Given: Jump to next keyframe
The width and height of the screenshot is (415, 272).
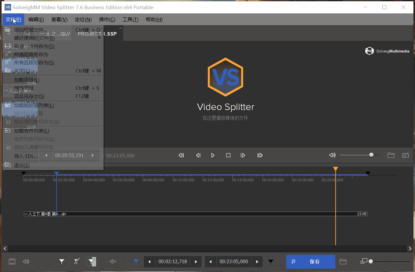Looking at the screenshot, I should pyautogui.click(x=260, y=155).
